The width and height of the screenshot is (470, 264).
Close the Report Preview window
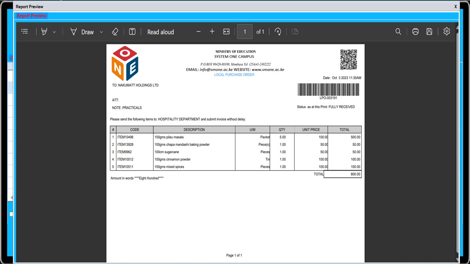[x=455, y=7]
